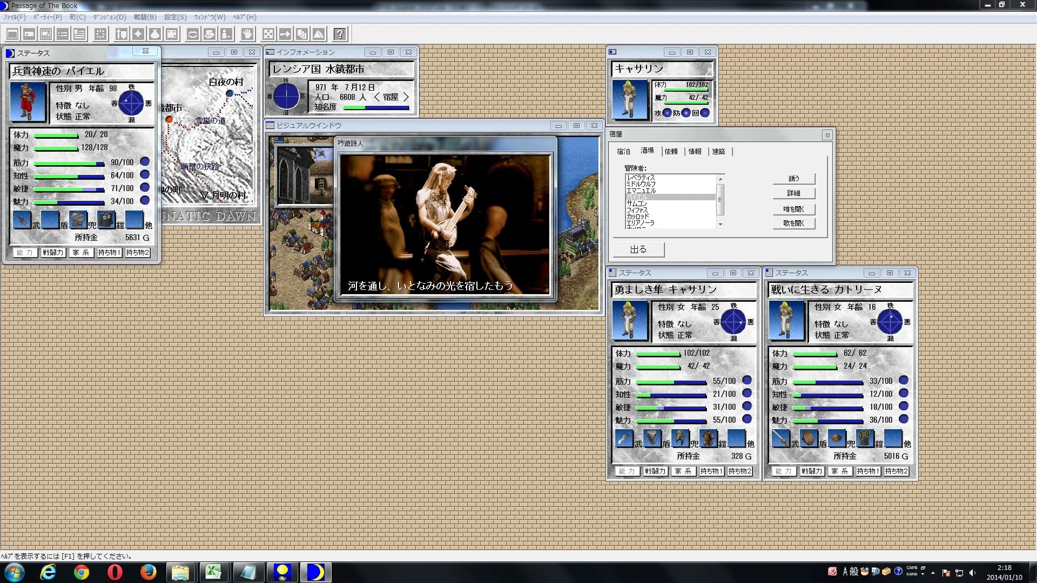
Task: Open Google Chrome from the taskbar
Action: [82, 572]
